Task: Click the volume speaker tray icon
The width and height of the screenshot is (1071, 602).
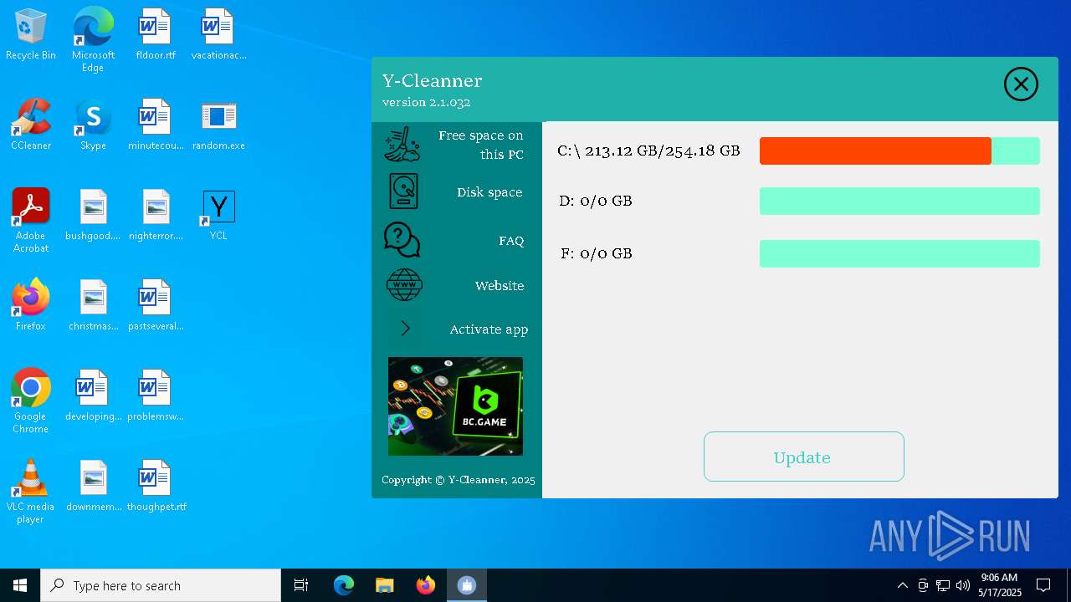Action: [963, 585]
